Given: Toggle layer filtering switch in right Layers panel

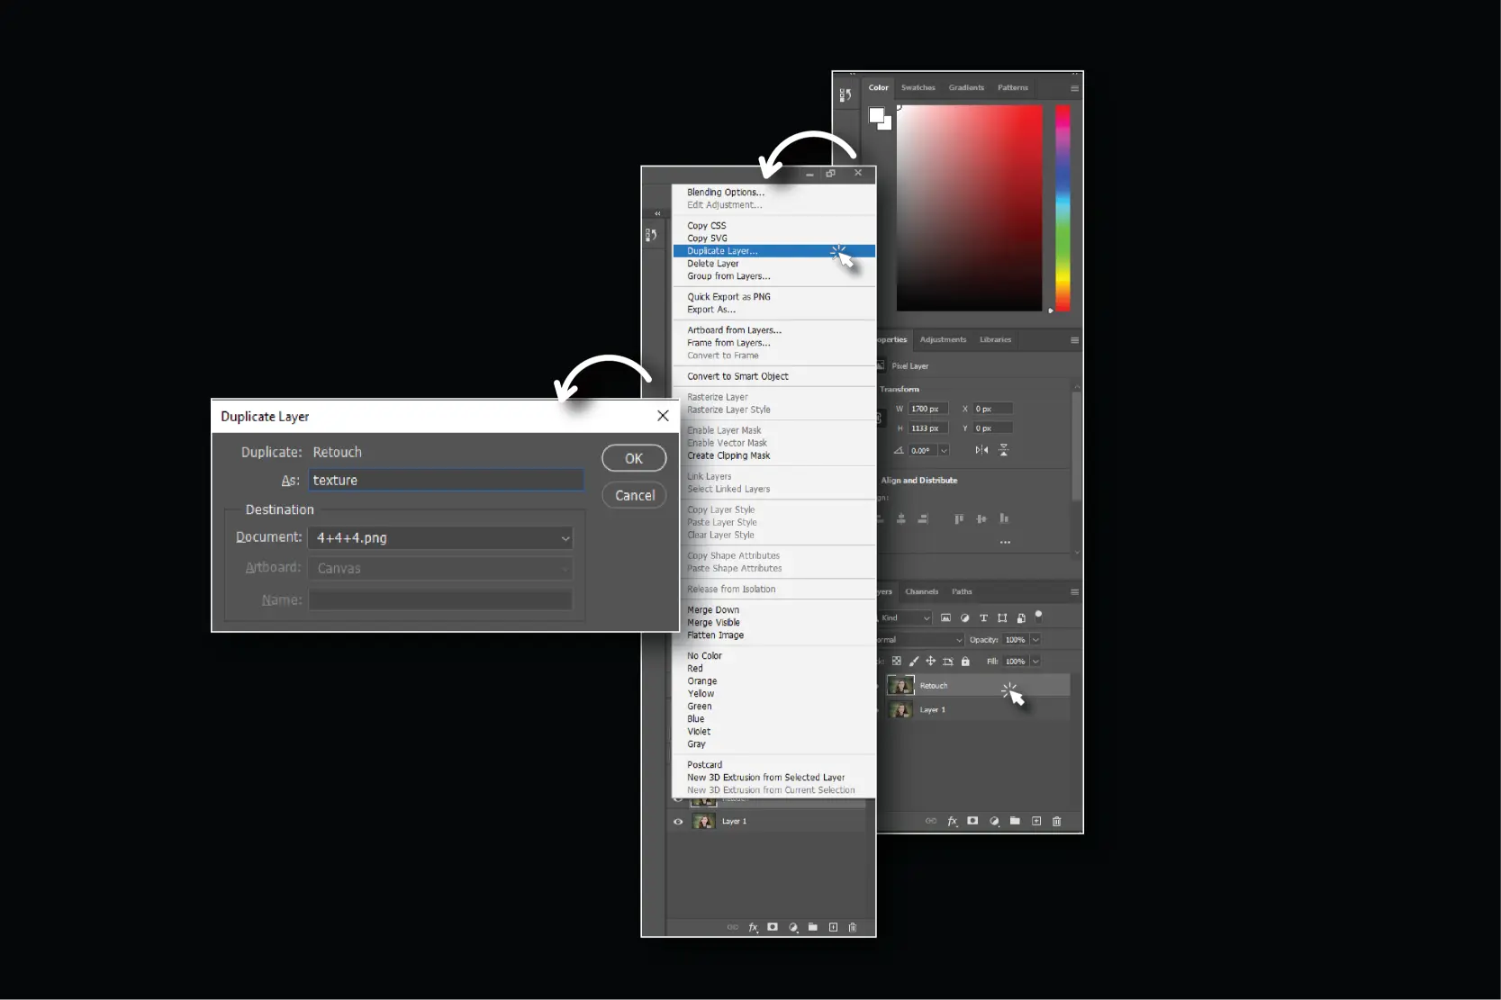Looking at the screenshot, I should pos(1039,617).
